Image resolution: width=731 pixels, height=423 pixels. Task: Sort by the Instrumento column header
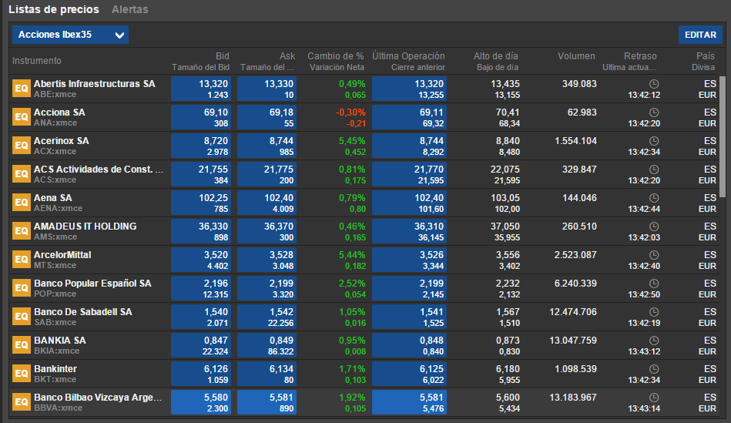pos(37,61)
